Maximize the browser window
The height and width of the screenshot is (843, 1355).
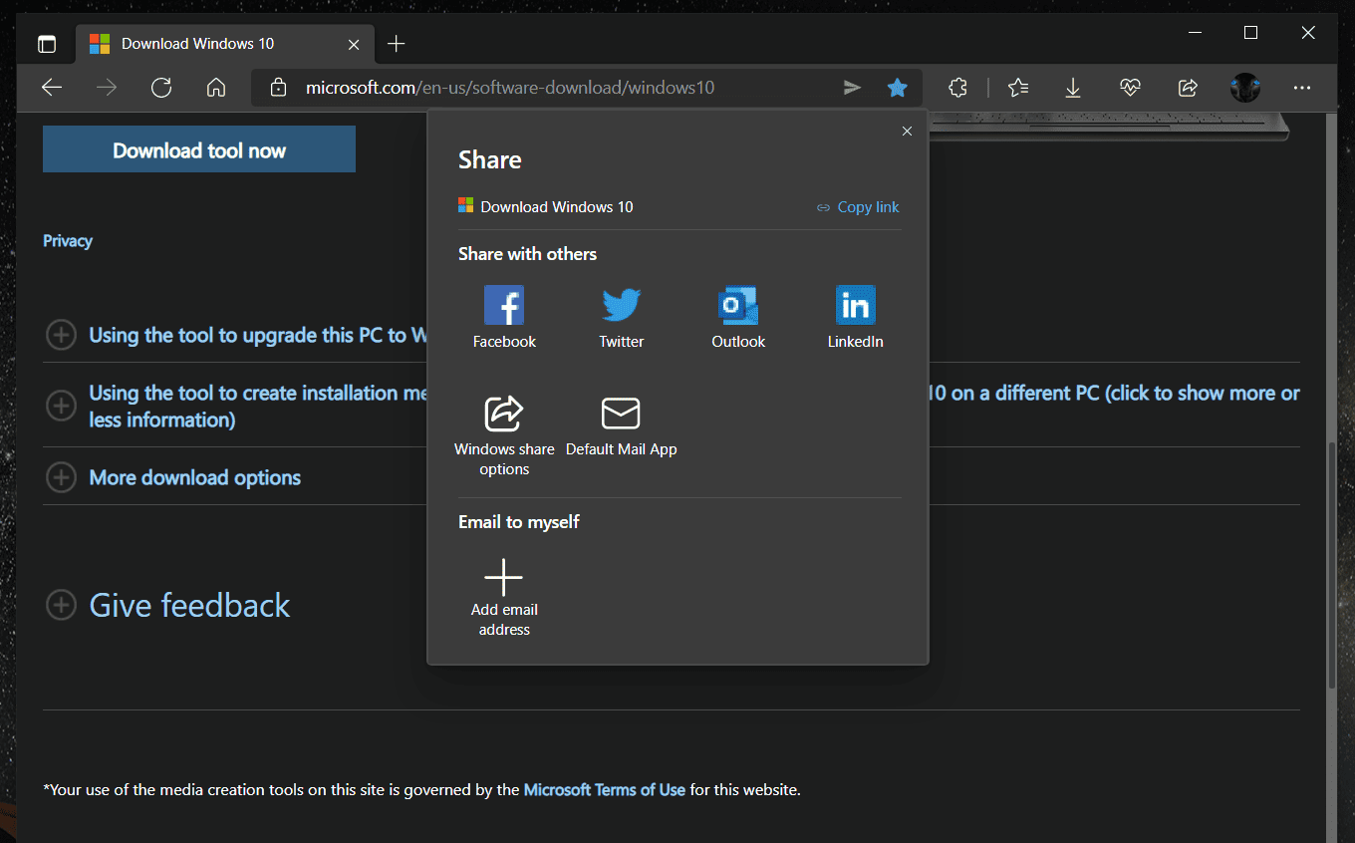click(1251, 33)
